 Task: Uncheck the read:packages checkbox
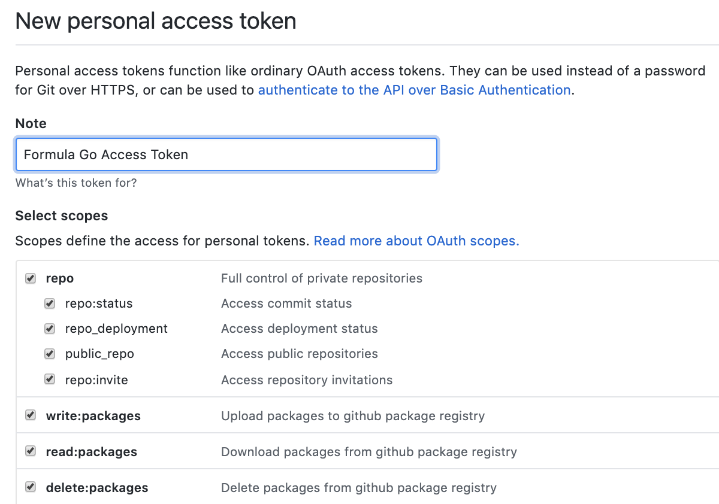coord(31,451)
